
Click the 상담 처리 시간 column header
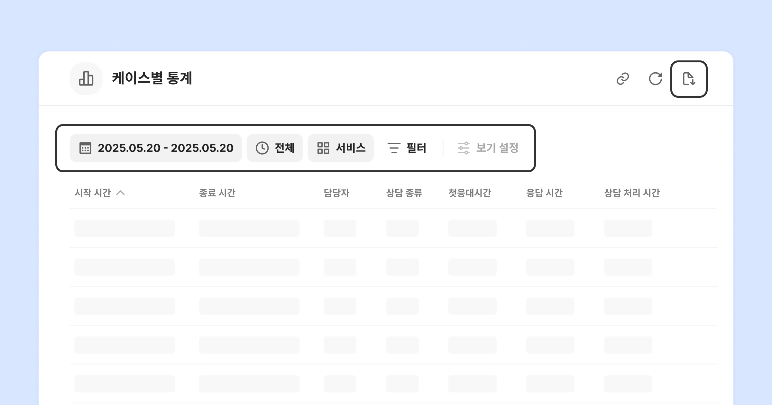(x=632, y=193)
